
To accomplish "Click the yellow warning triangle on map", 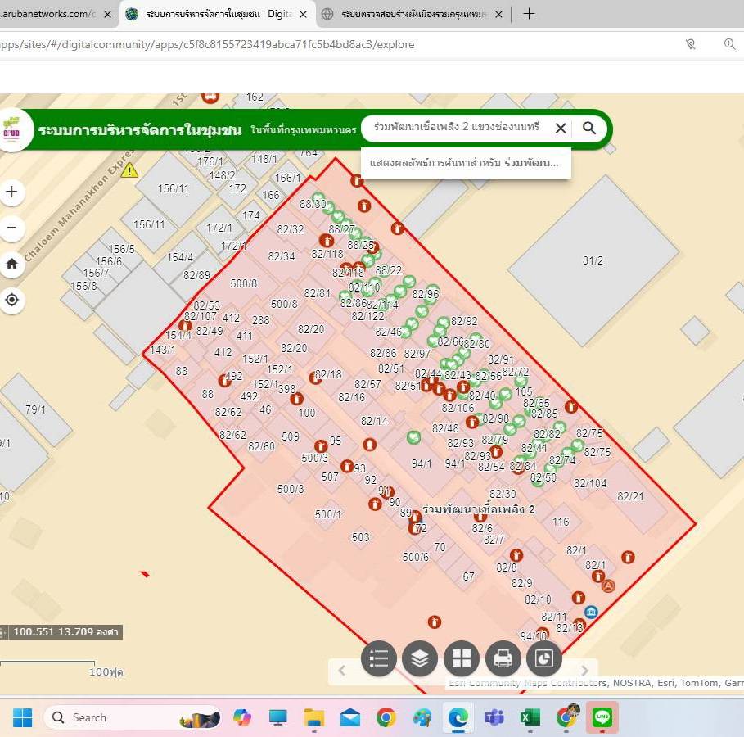I will pos(129,170).
